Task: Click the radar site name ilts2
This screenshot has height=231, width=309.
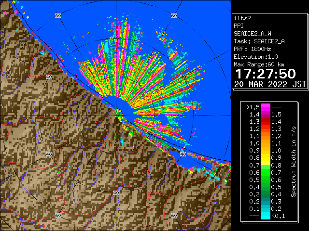Action: coord(242,18)
